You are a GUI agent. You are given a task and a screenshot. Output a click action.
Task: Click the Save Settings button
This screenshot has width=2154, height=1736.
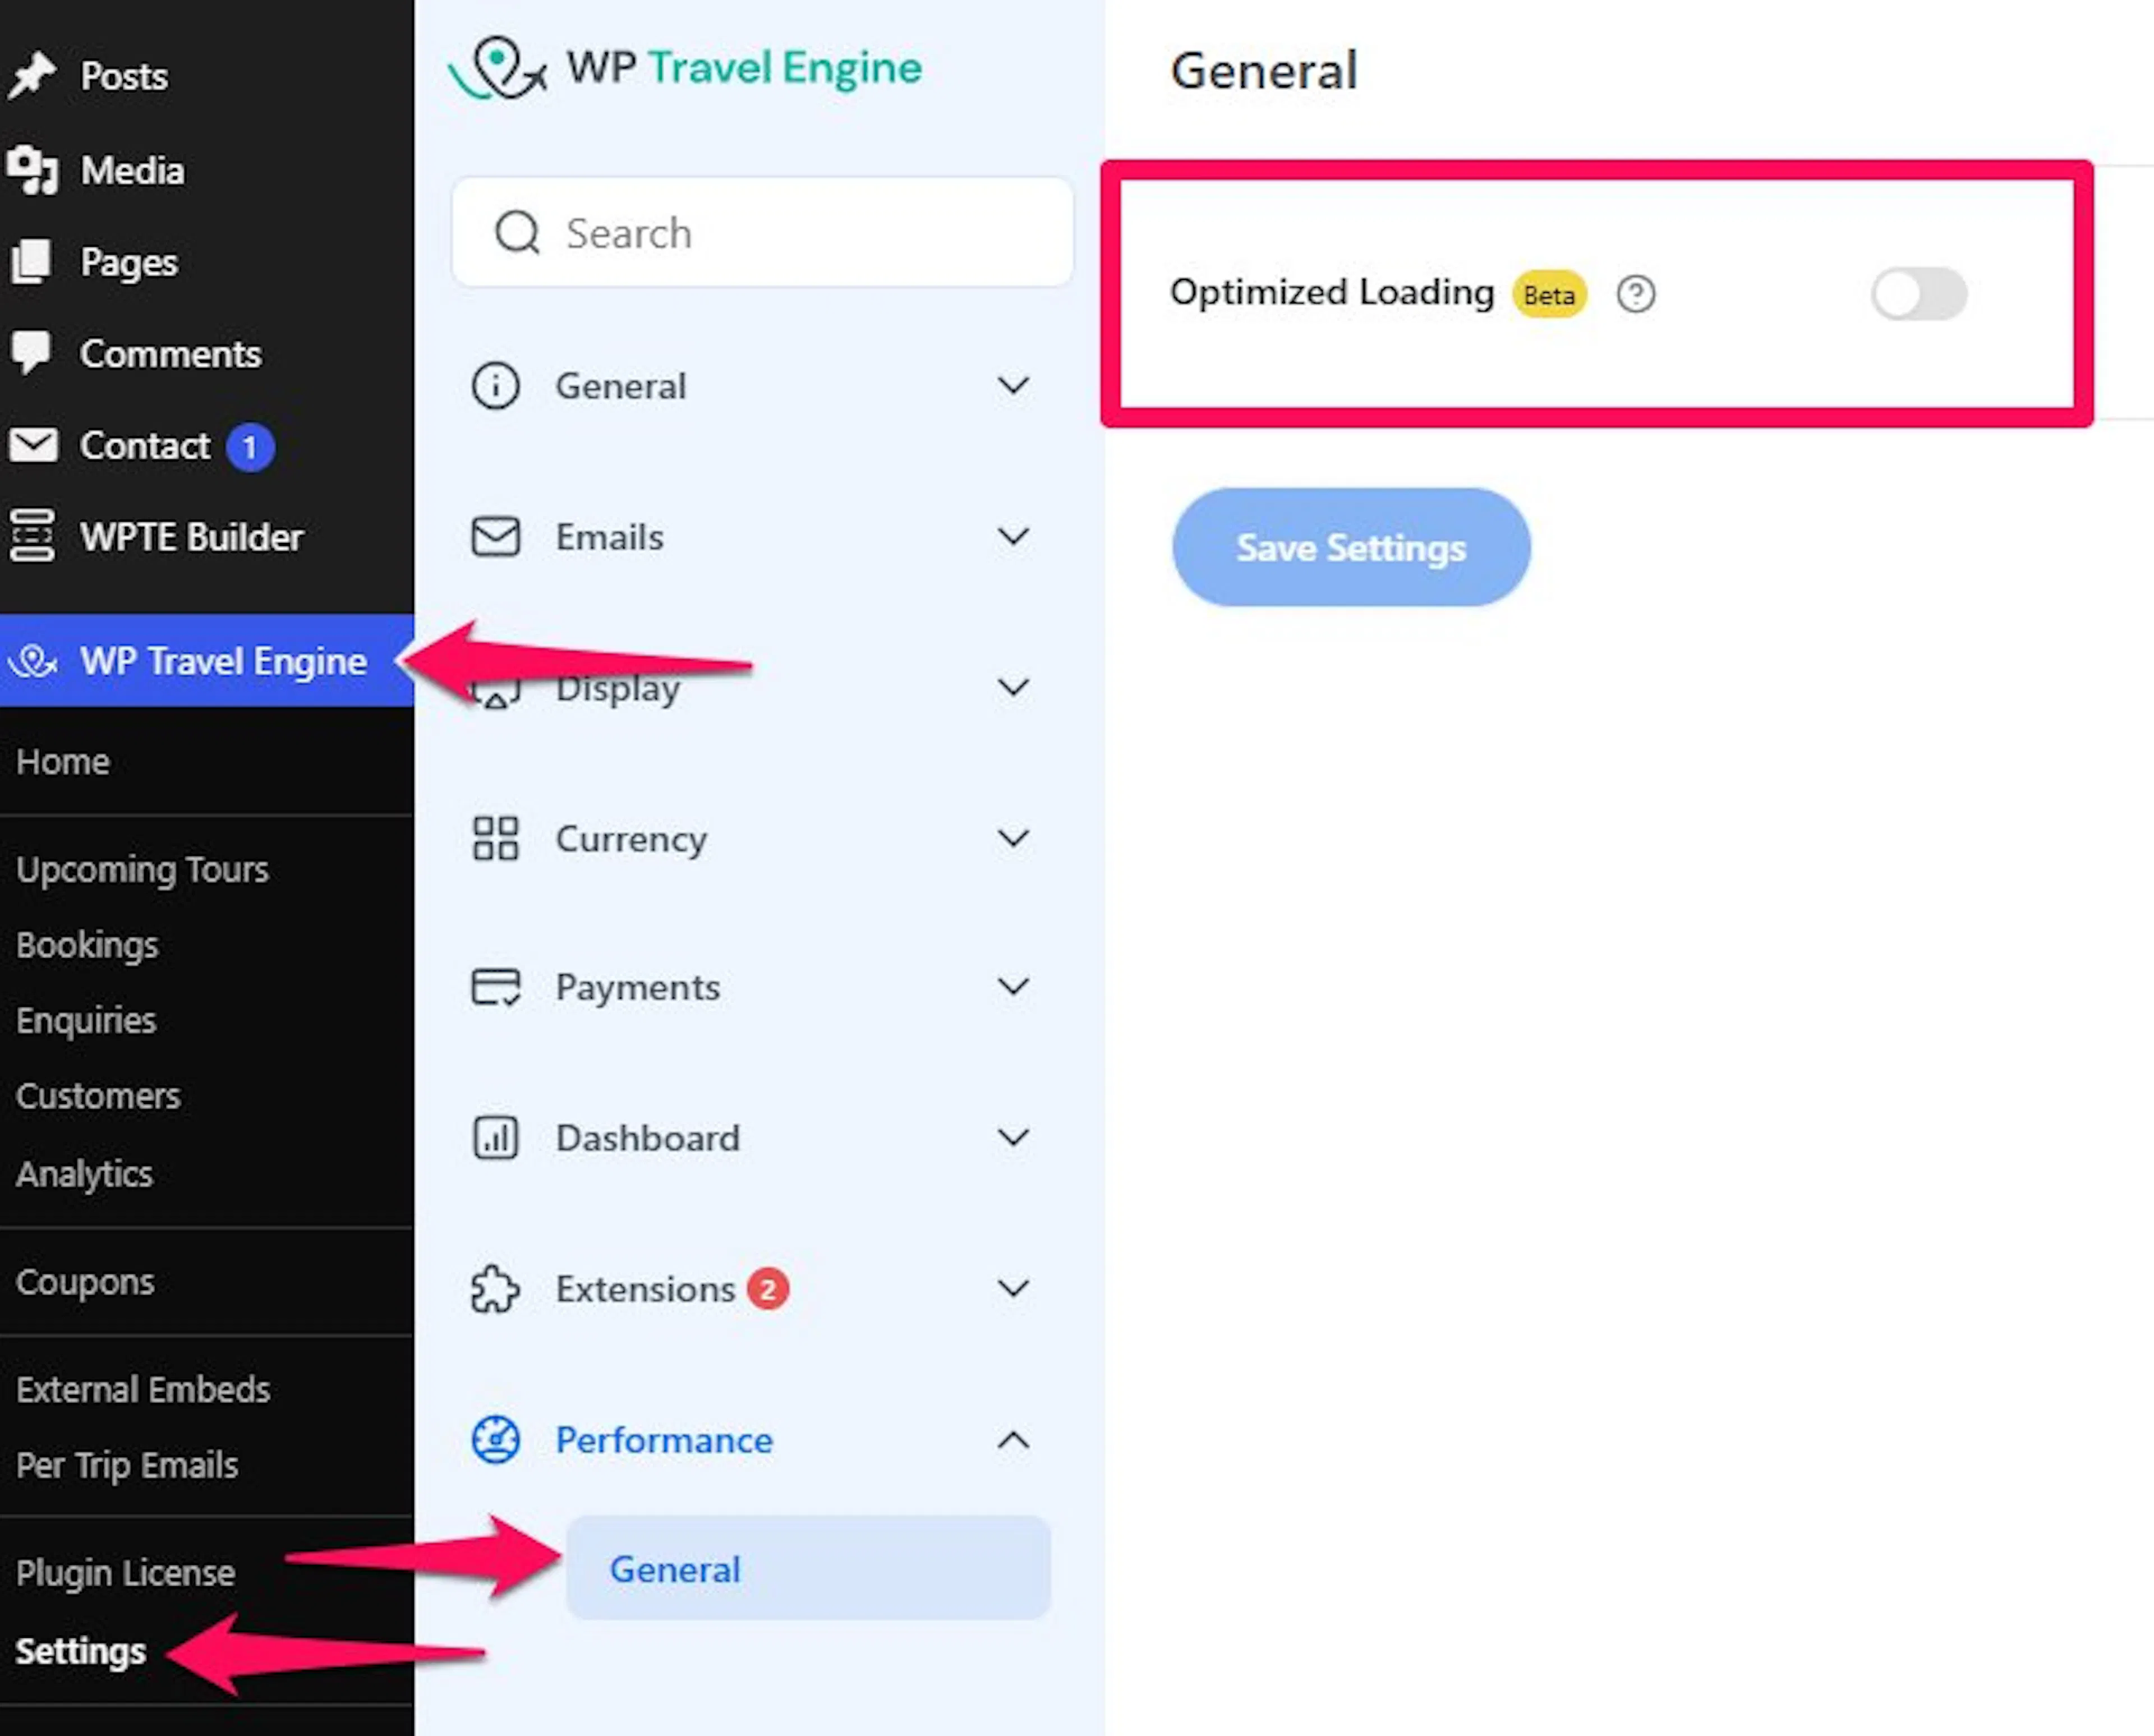click(1351, 547)
